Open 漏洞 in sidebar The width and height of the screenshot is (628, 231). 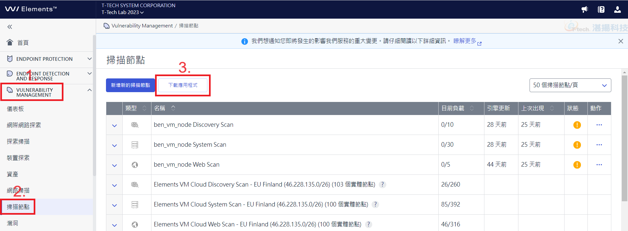(12, 223)
